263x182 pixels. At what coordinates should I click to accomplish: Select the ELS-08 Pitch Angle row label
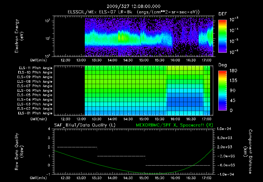(x=35, y=81)
